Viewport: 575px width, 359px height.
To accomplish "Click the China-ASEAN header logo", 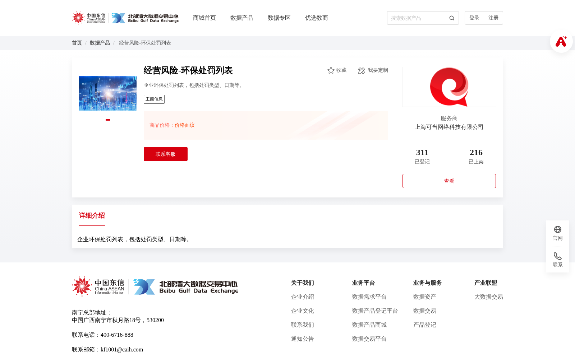I will coord(89,18).
